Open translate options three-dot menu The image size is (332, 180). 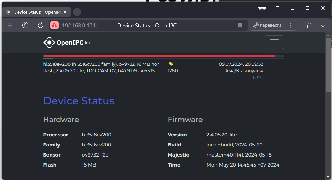(x=291, y=25)
